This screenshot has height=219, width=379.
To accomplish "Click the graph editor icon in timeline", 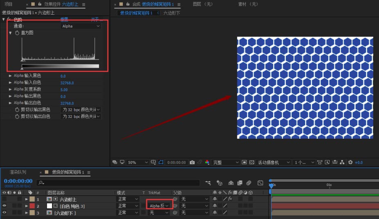I will pos(260,183).
